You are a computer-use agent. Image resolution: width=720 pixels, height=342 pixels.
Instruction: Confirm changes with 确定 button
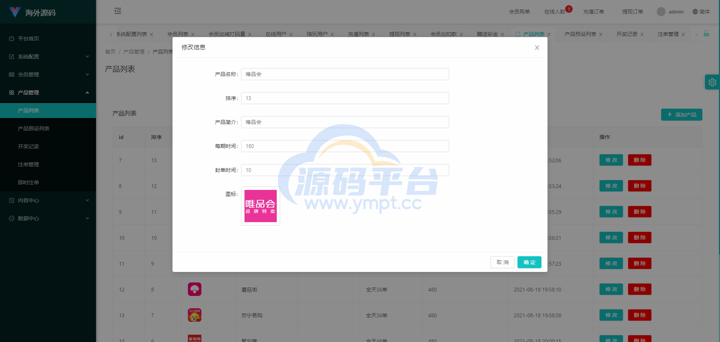(529, 262)
